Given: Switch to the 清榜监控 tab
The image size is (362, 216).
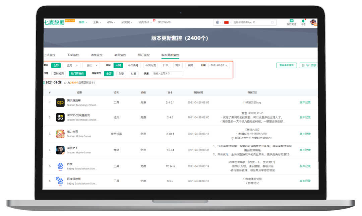Looking at the screenshot, I should [x=97, y=55].
